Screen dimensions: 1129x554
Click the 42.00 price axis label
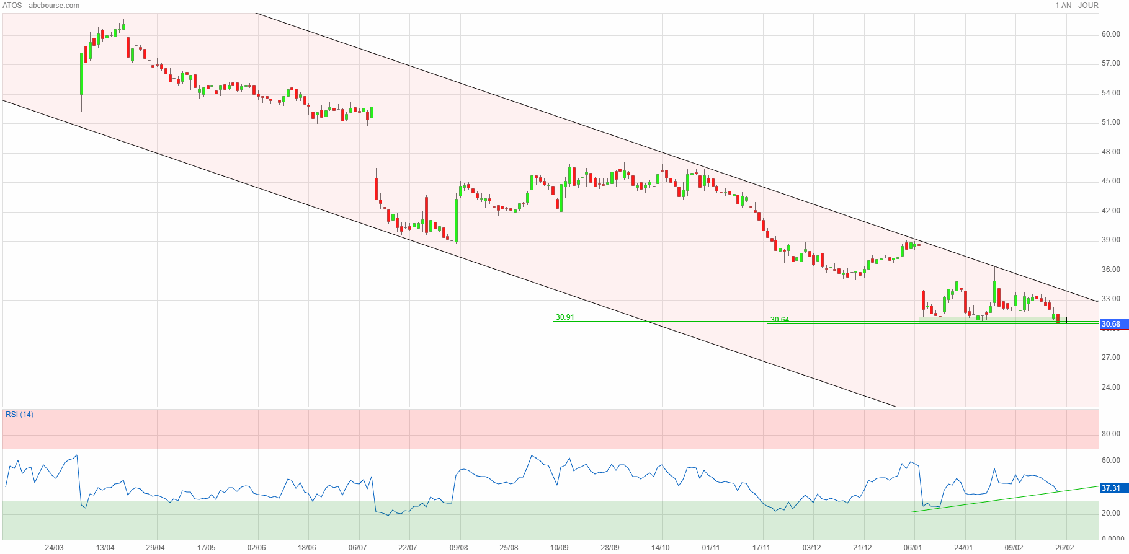click(1111, 211)
